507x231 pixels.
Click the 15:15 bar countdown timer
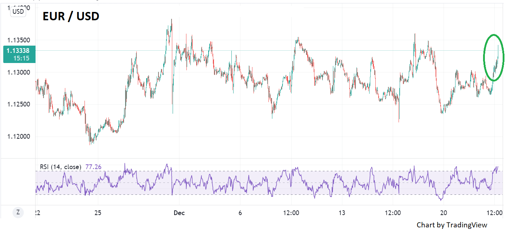pyautogui.click(x=22, y=58)
